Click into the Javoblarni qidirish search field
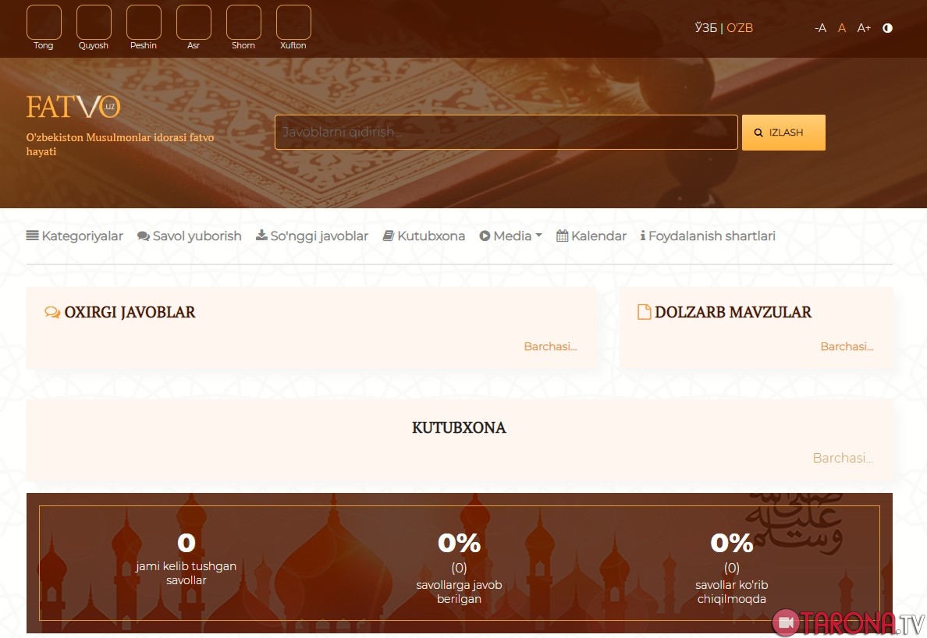927x638 pixels. click(506, 133)
